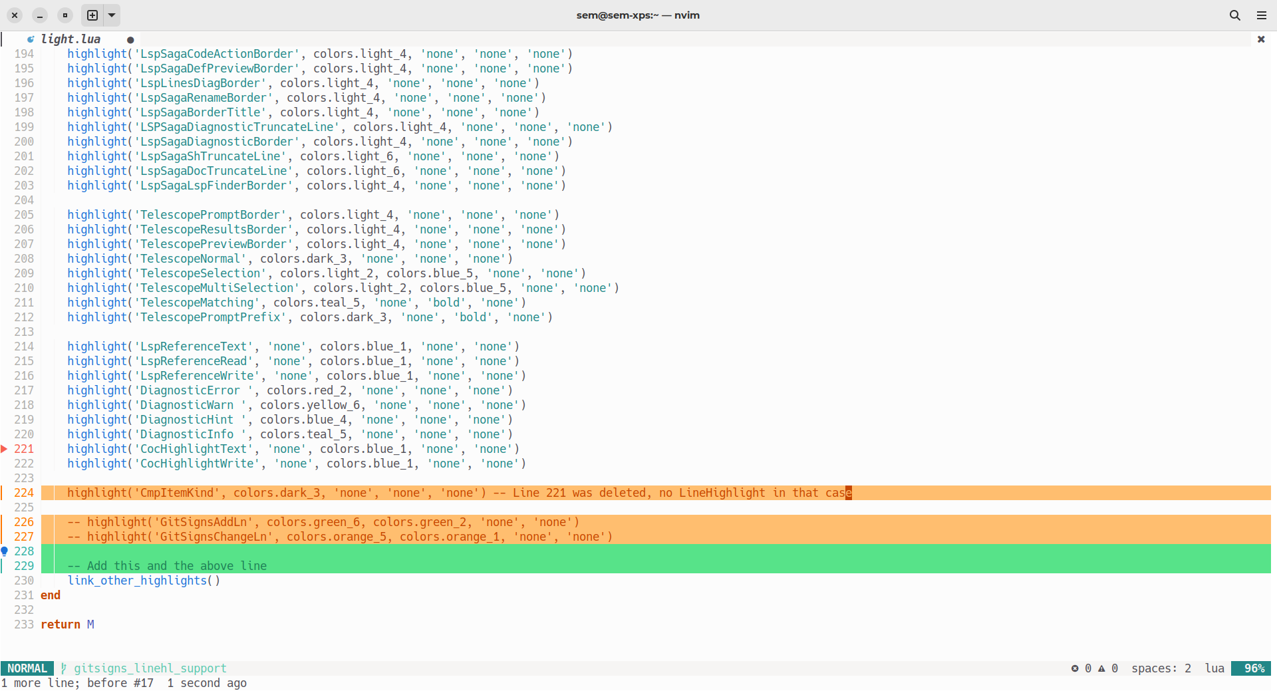Image resolution: width=1277 pixels, height=697 pixels.
Task: Switch to the light.lua buffer tab
Action: (x=71, y=39)
